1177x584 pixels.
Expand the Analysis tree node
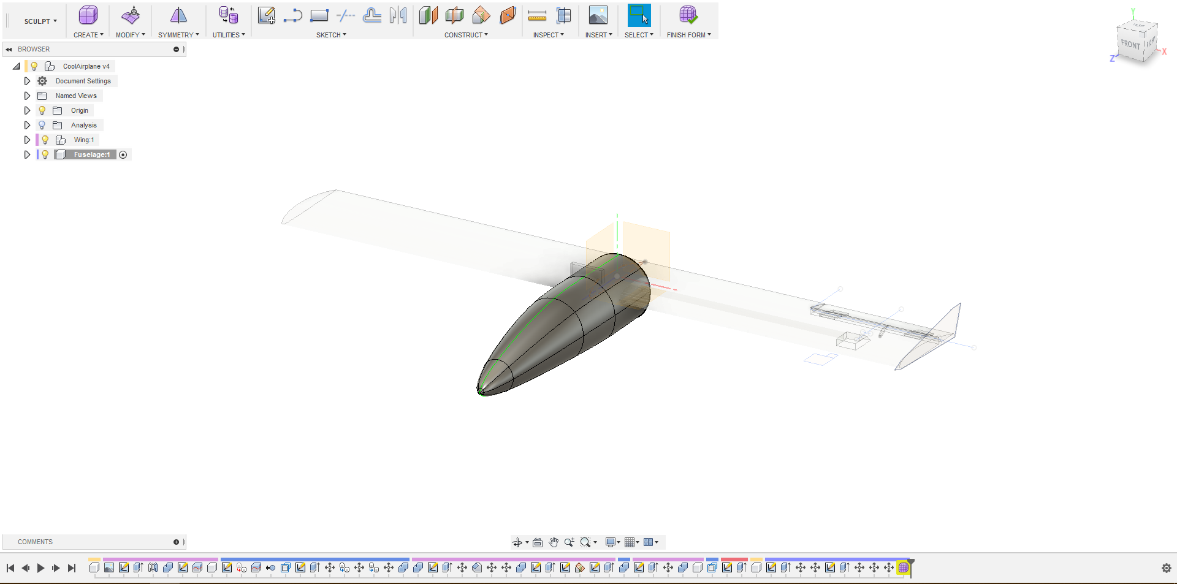[27, 125]
